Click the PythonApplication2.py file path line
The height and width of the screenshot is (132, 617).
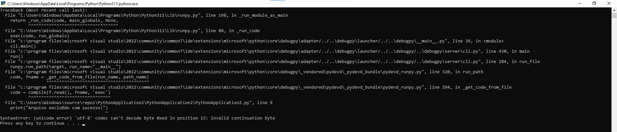point(139,103)
